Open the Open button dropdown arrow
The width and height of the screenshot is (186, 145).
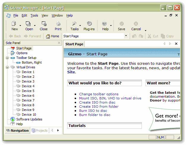click(35, 25)
